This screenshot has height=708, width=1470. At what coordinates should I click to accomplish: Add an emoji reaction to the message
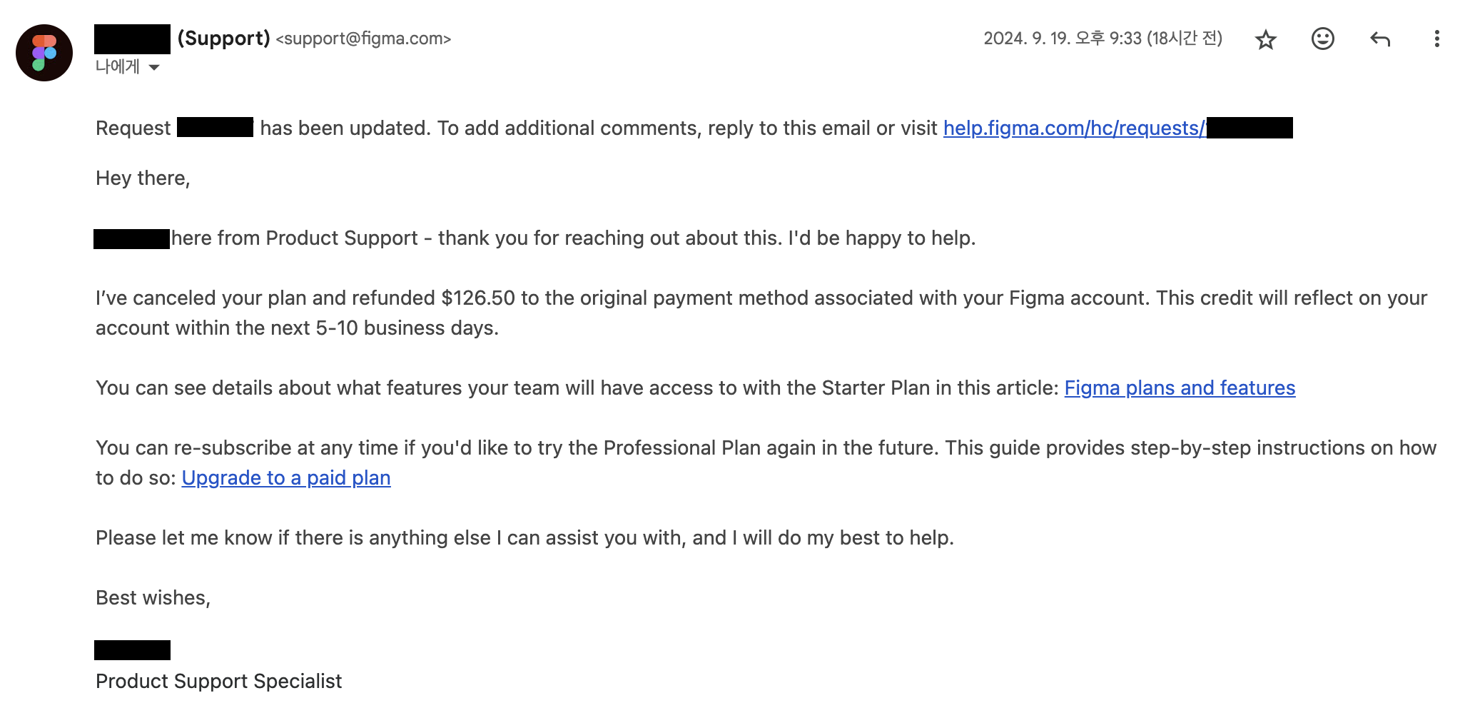click(1322, 39)
